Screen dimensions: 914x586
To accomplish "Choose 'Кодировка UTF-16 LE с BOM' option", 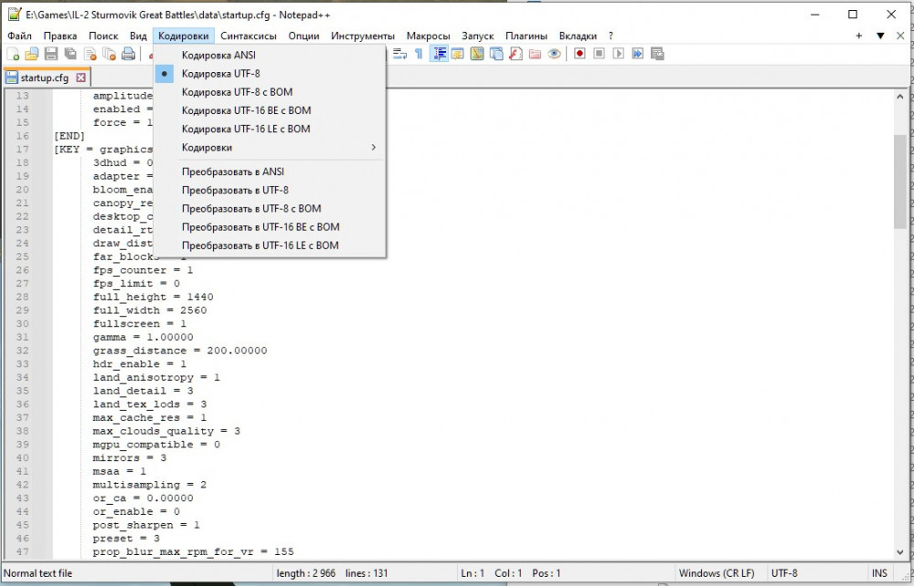I will tap(246, 129).
